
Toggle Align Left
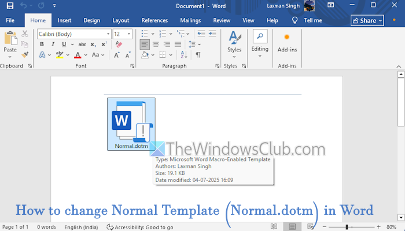point(145,44)
